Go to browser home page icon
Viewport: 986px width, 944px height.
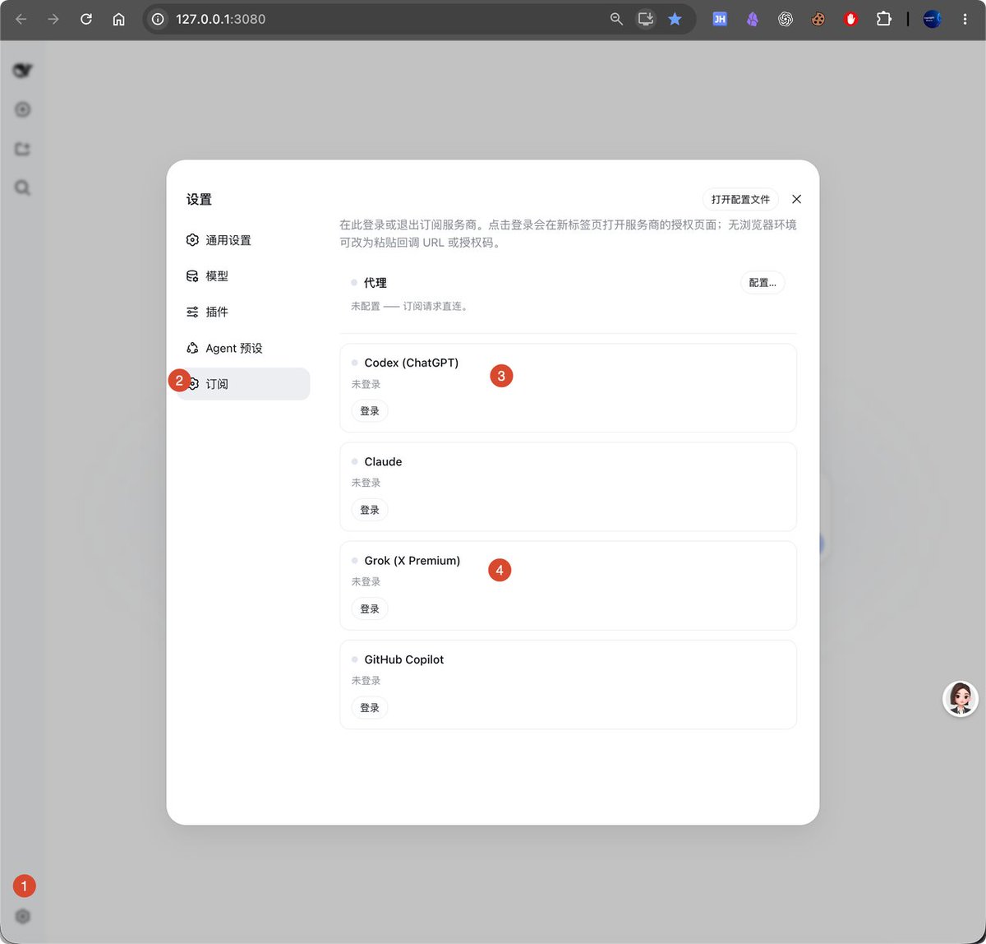click(x=119, y=19)
